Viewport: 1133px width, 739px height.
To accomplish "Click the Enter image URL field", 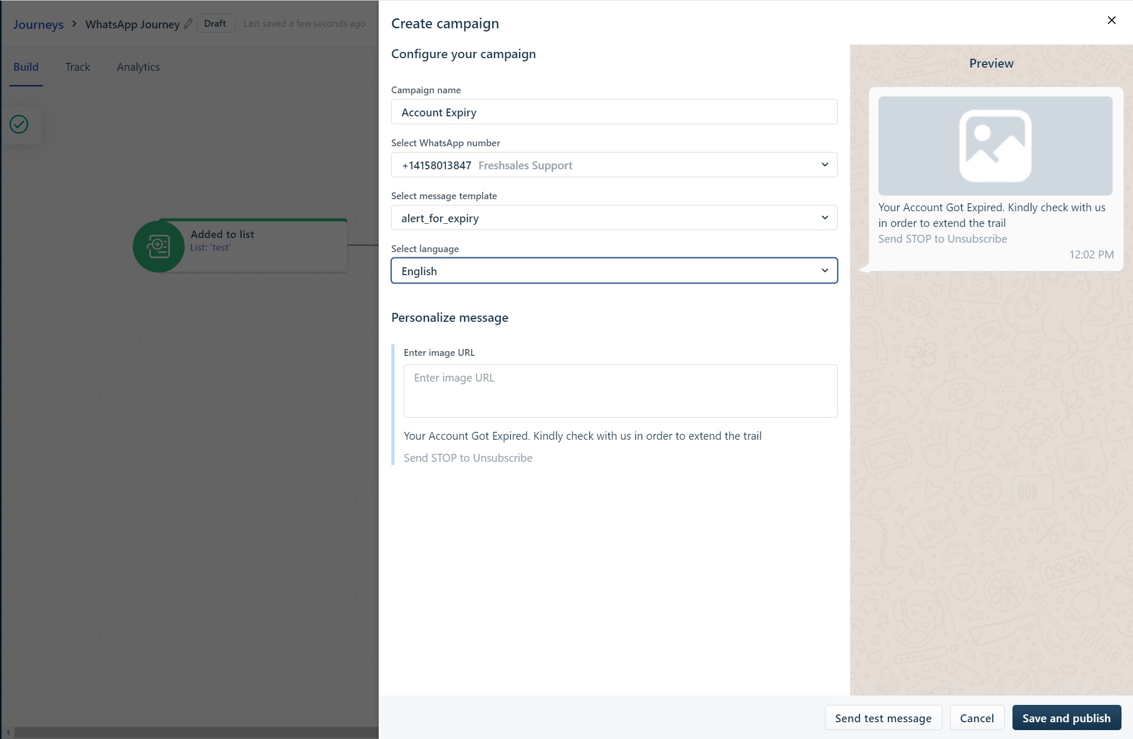I will point(620,391).
